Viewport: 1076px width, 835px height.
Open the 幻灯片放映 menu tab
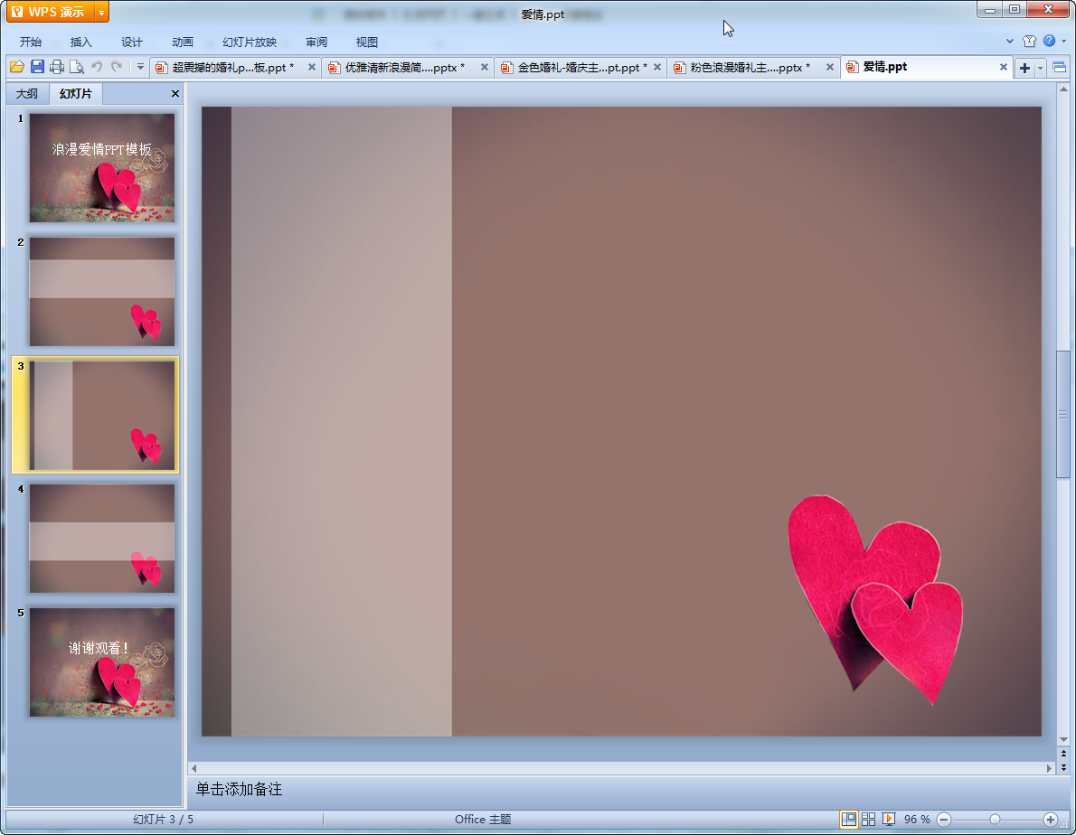(x=249, y=42)
